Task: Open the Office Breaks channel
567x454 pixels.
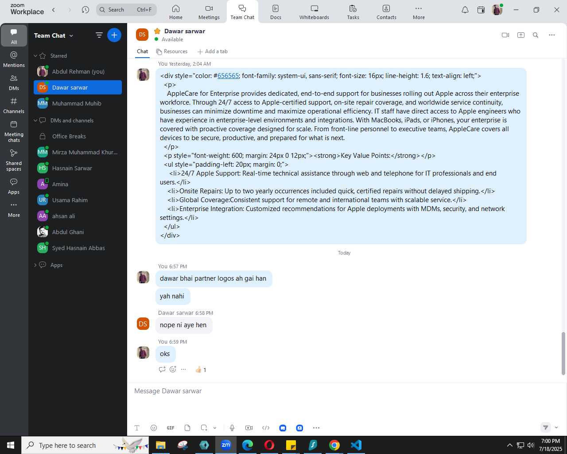Action: point(78,136)
